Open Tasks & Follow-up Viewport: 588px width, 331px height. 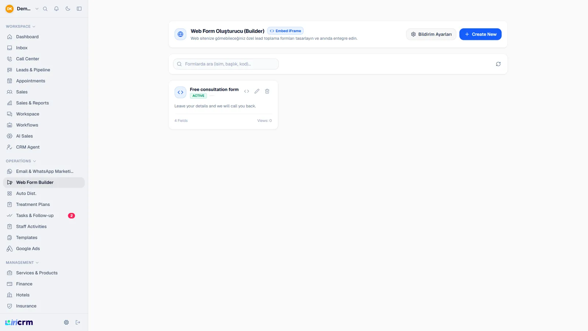pyautogui.click(x=44, y=216)
